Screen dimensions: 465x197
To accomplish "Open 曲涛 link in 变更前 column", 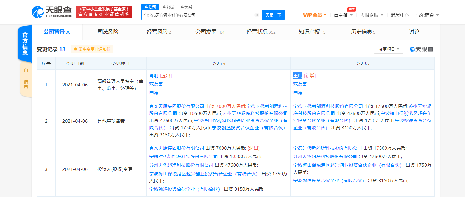I will pos(154,93).
